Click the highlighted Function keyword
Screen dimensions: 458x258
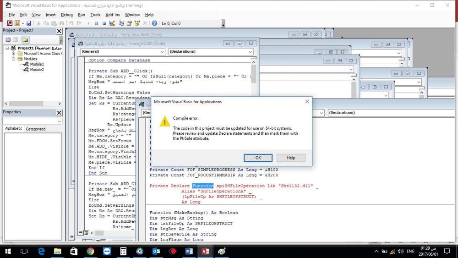point(203,186)
